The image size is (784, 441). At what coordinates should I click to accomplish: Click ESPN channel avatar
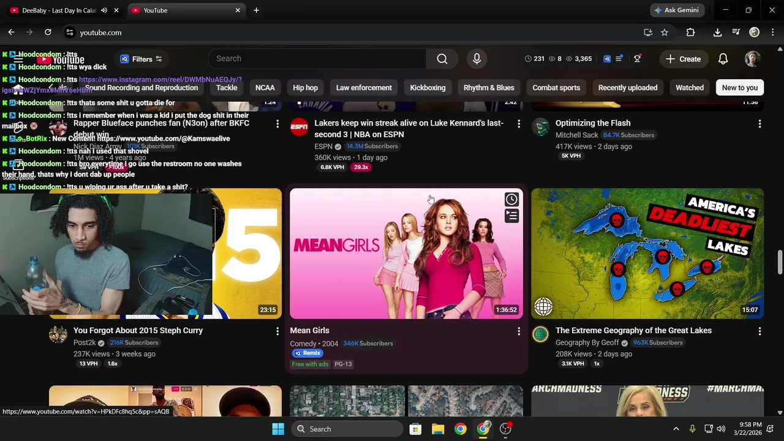(299, 127)
